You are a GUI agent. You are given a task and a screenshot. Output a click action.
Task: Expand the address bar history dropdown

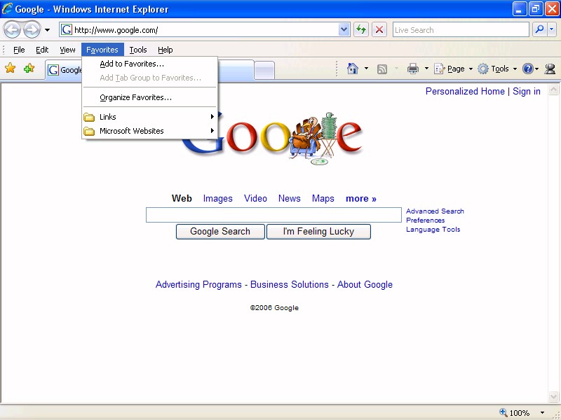tap(344, 29)
